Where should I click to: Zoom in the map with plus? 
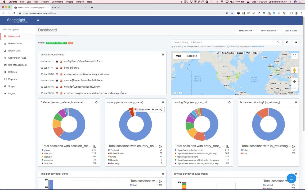pyautogui.click(x=294, y=82)
